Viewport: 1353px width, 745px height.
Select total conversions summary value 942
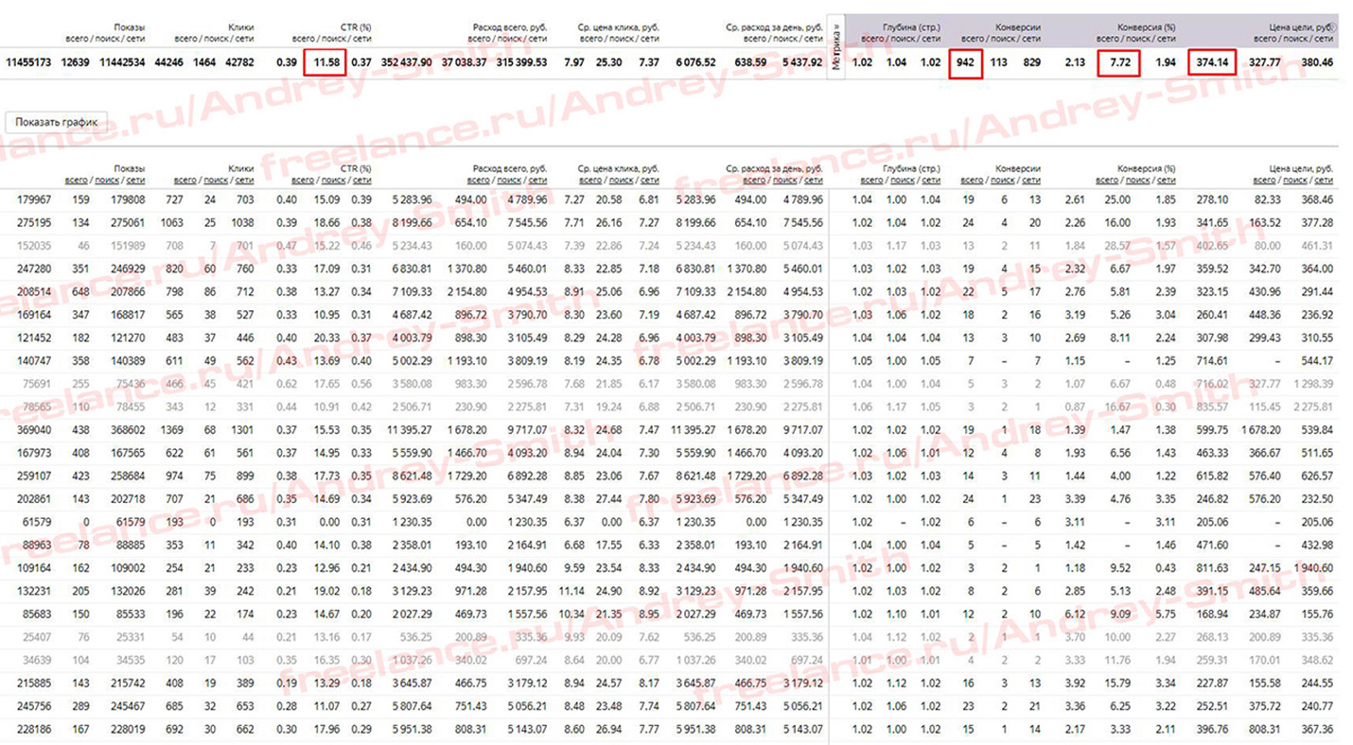965,63
